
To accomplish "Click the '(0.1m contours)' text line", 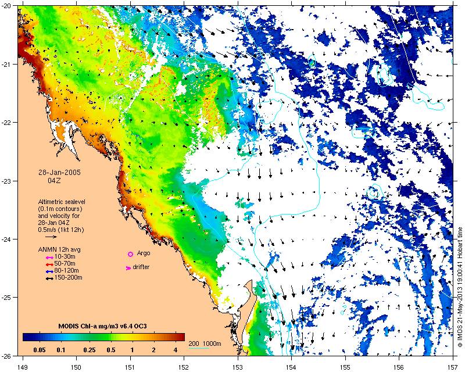I will [60, 209].
